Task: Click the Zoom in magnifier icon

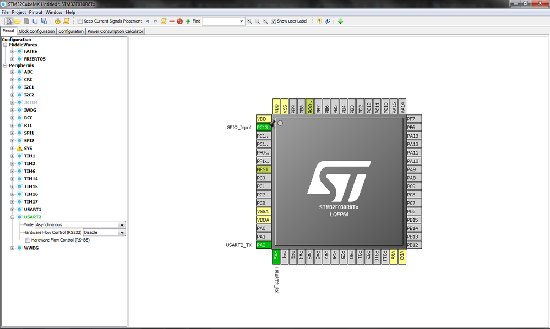Action: click(x=249, y=21)
